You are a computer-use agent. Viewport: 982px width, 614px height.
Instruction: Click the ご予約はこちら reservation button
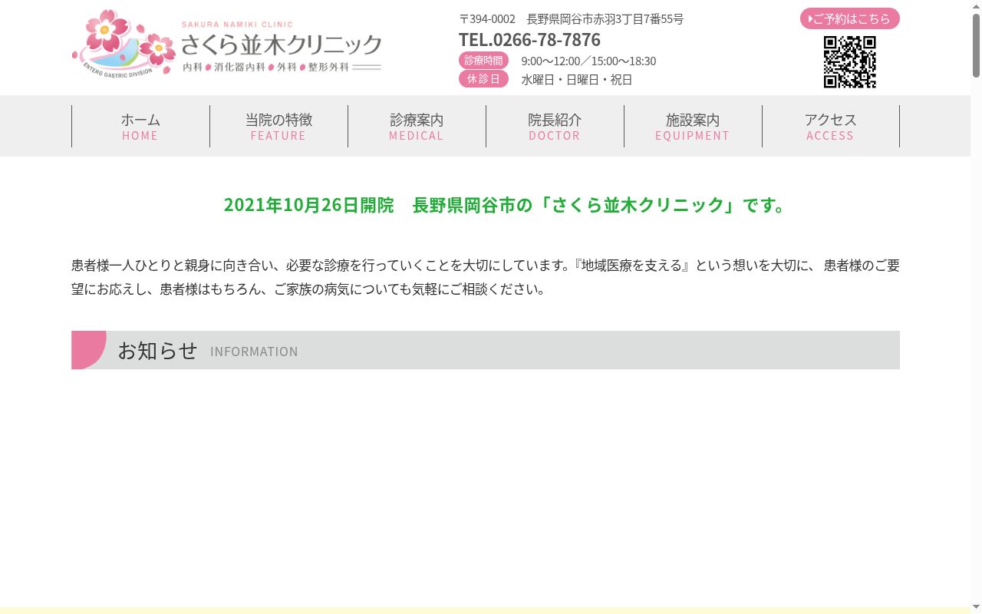point(850,18)
